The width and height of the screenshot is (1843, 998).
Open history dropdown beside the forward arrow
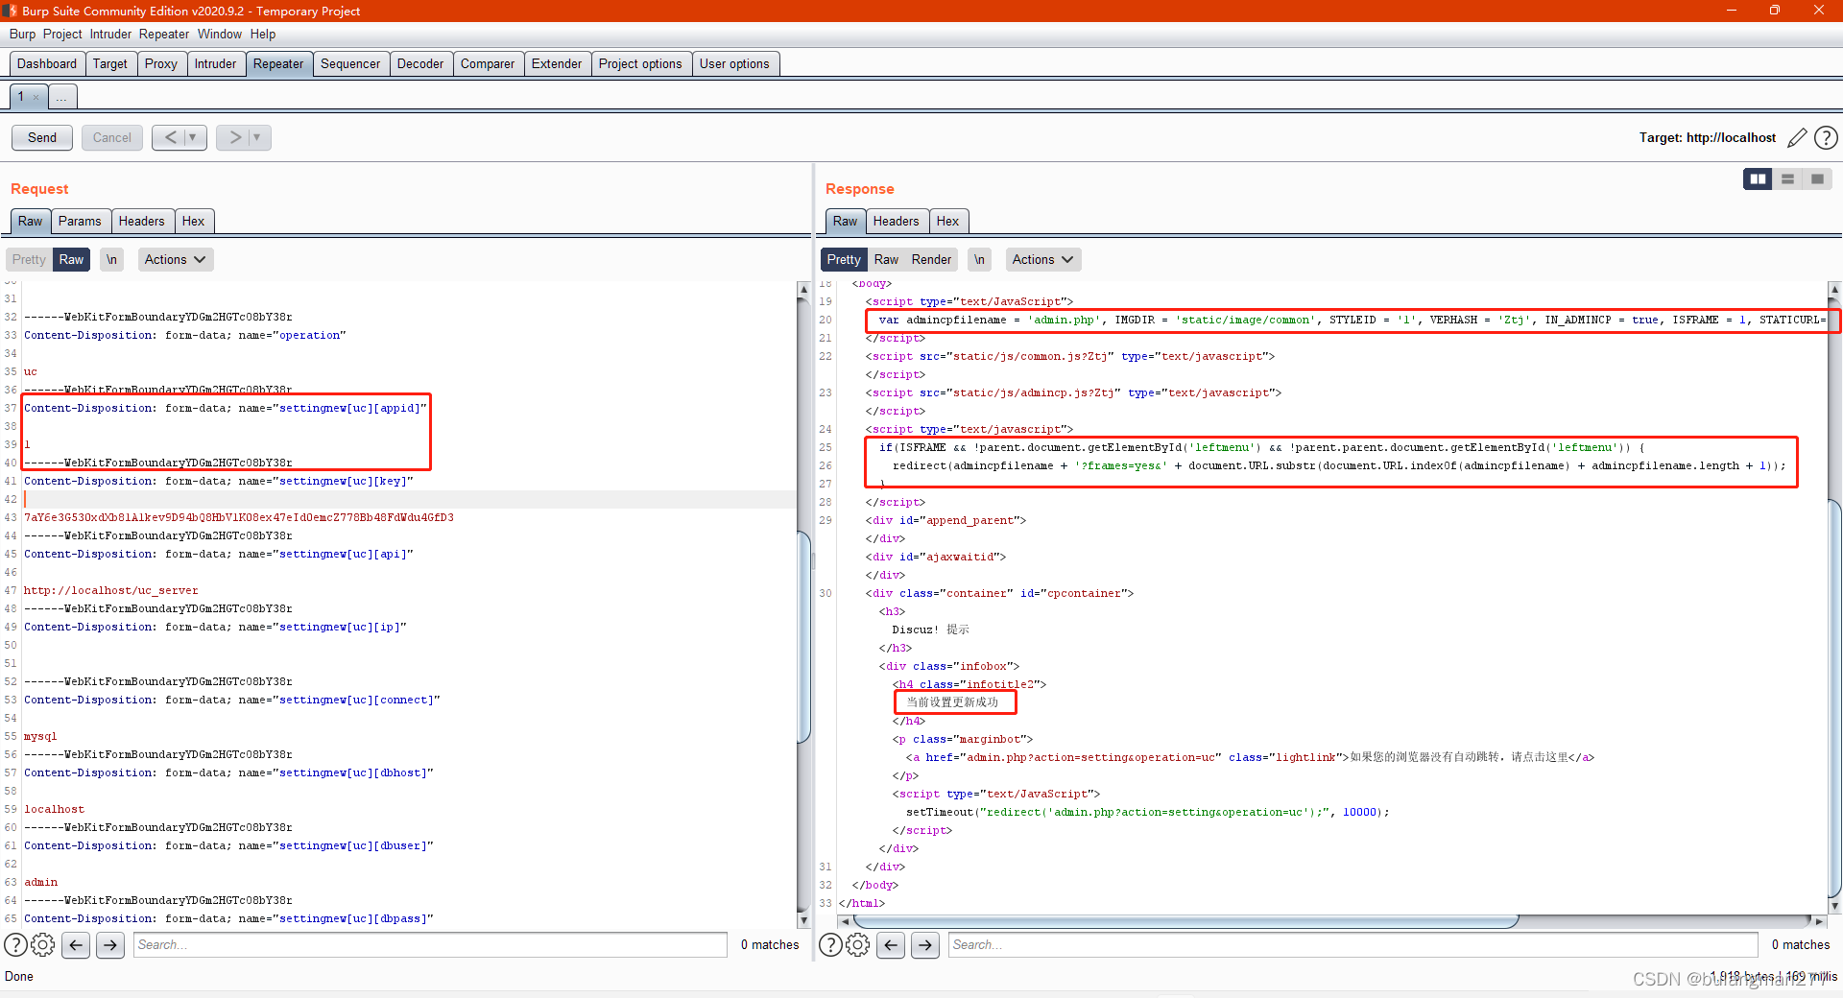coord(258,137)
